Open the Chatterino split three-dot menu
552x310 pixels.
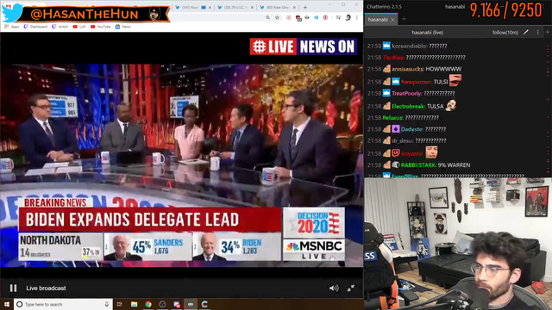tap(537, 33)
